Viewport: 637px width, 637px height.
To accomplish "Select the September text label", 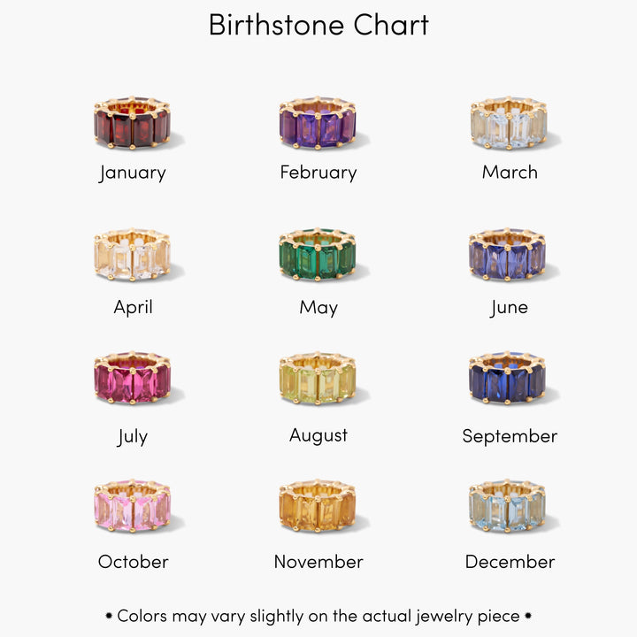I will [510, 436].
